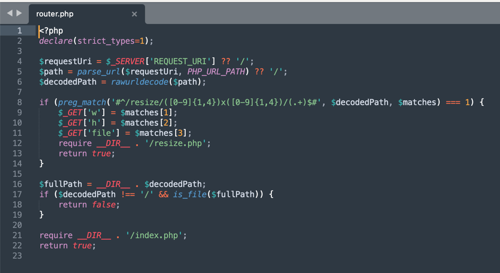Click 'return false' on line 18
Image resolution: width=500 pixels, height=273 pixels.
[87, 205]
